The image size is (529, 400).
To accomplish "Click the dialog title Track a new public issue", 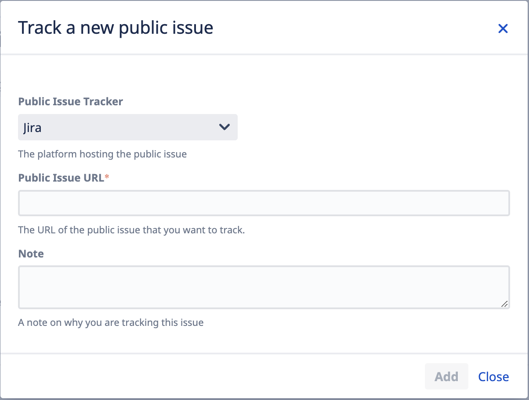I will [115, 27].
